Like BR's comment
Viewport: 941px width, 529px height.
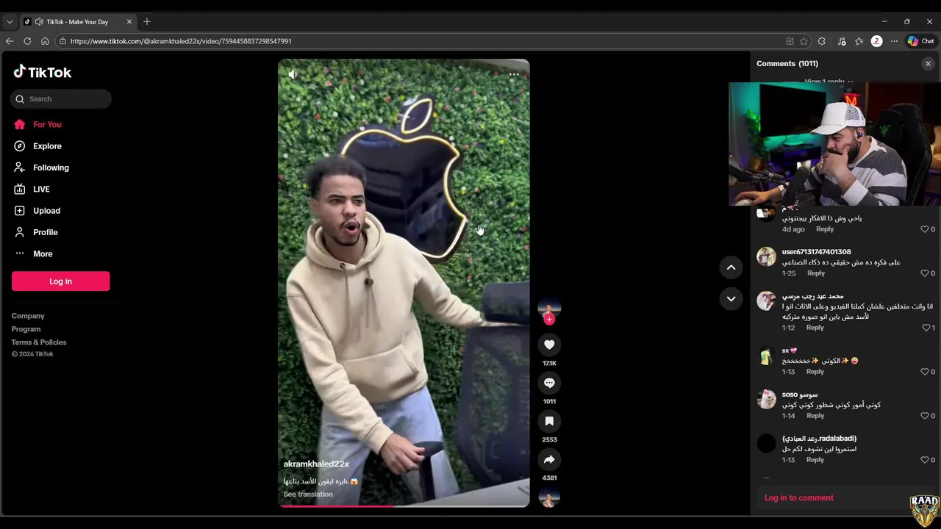925,372
